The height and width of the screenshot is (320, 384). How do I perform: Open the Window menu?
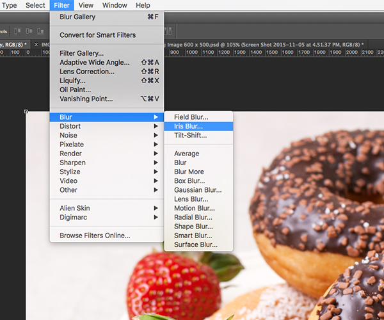tap(115, 5)
